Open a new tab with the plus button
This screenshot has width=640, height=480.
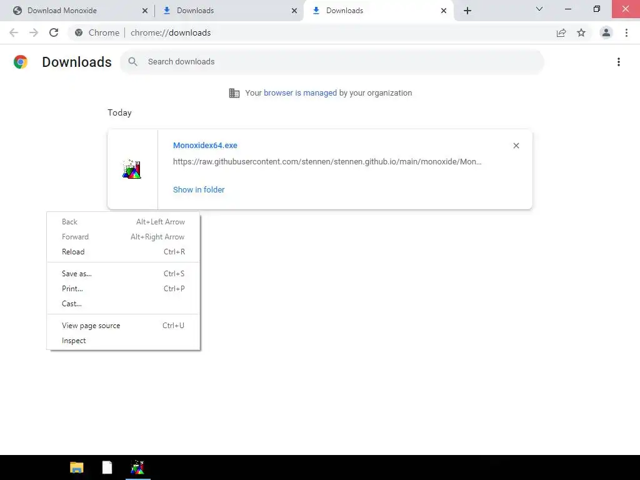coord(467,11)
